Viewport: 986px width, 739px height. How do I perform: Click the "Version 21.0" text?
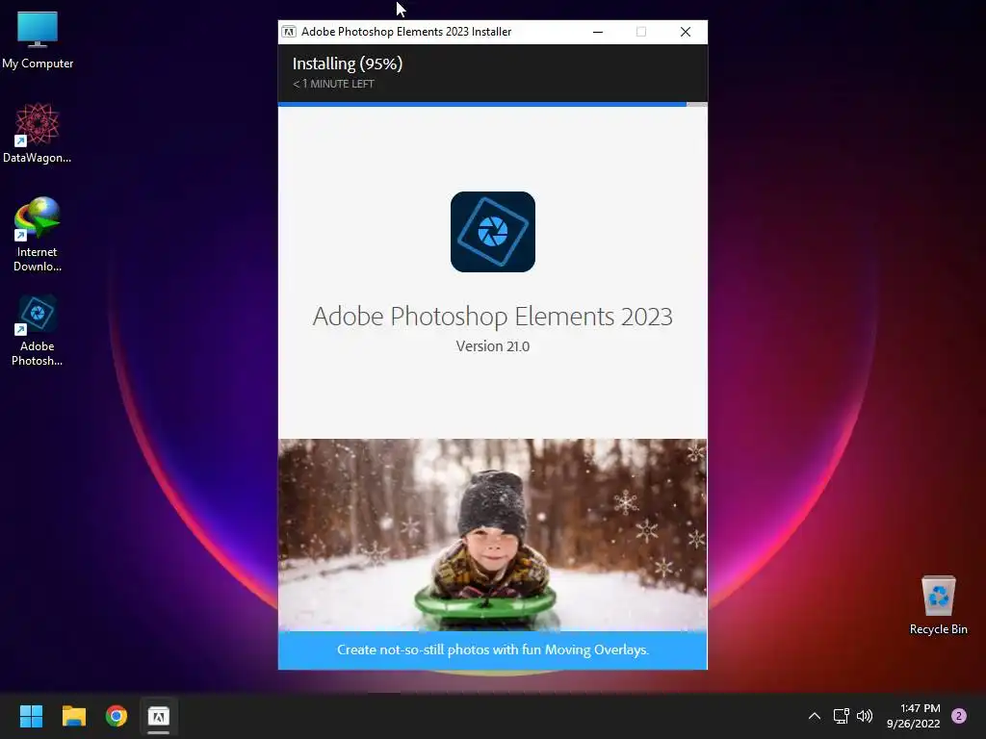coord(493,346)
